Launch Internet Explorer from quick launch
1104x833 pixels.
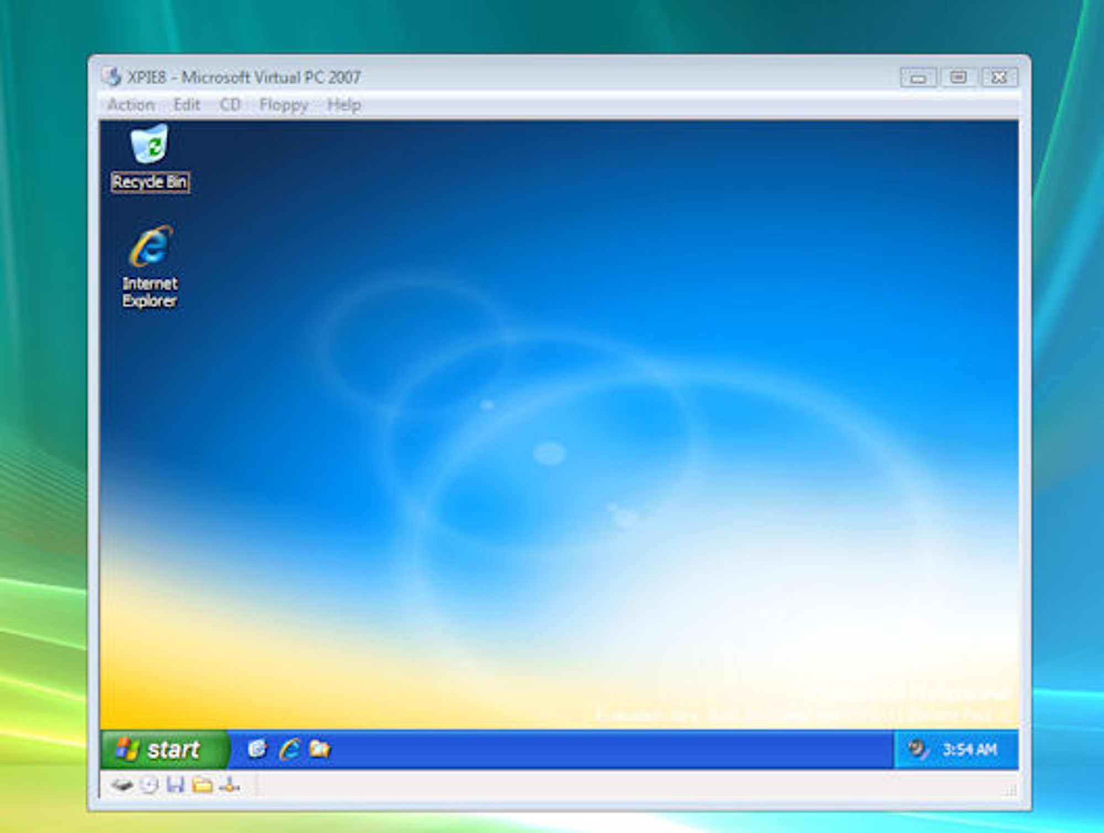(x=290, y=749)
